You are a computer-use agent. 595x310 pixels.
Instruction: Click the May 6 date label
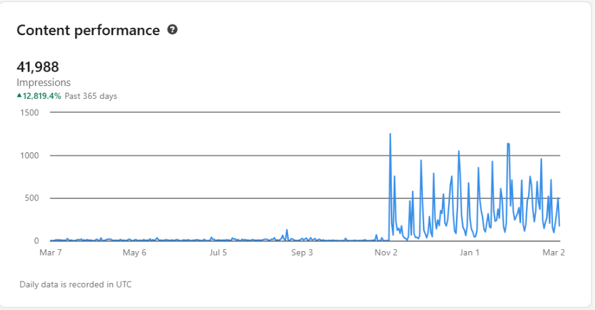134,253
